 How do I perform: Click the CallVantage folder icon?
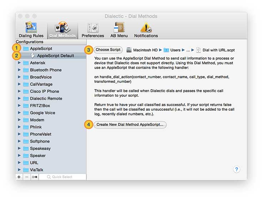coord(26,84)
